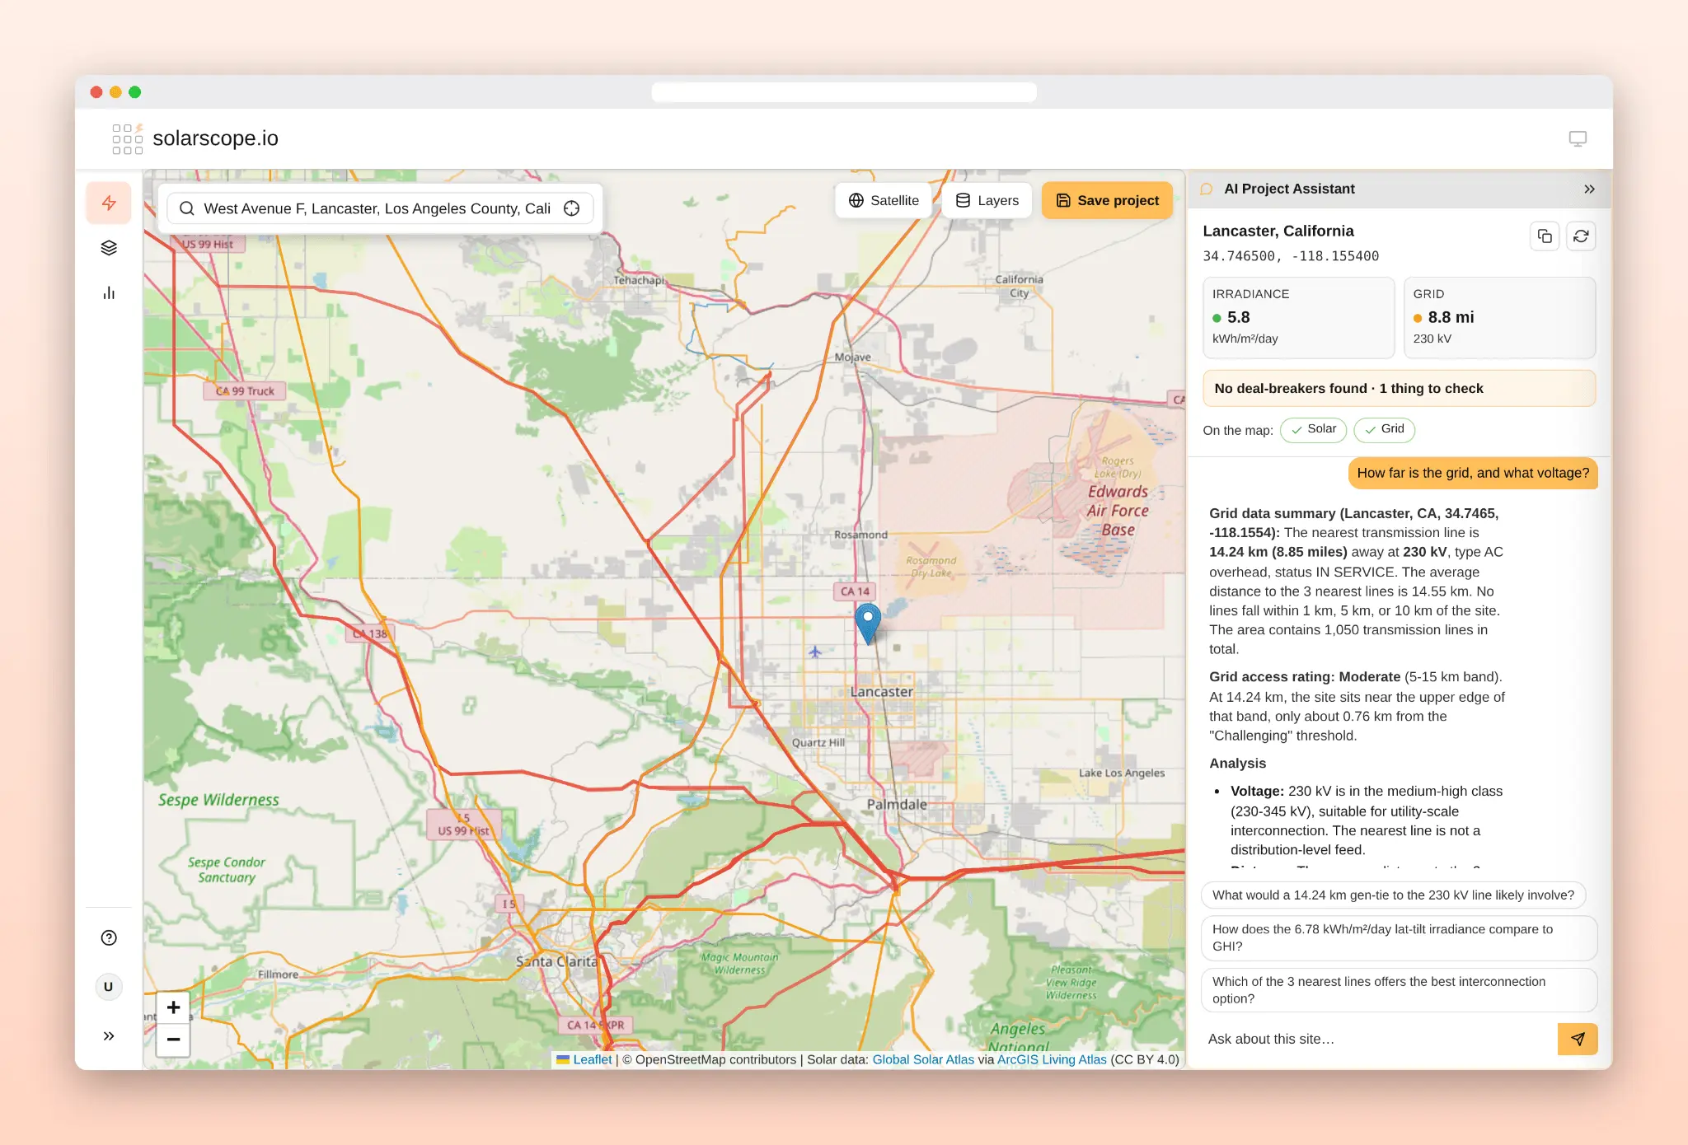The height and width of the screenshot is (1145, 1688).
Task: Open the lightning bolt site analysis tool
Action: click(109, 203)
